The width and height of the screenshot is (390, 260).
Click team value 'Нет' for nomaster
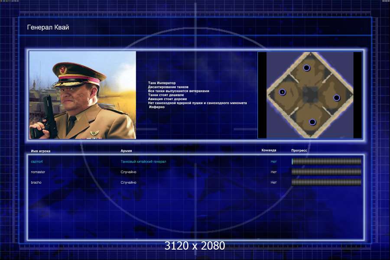tap(273, 172)
